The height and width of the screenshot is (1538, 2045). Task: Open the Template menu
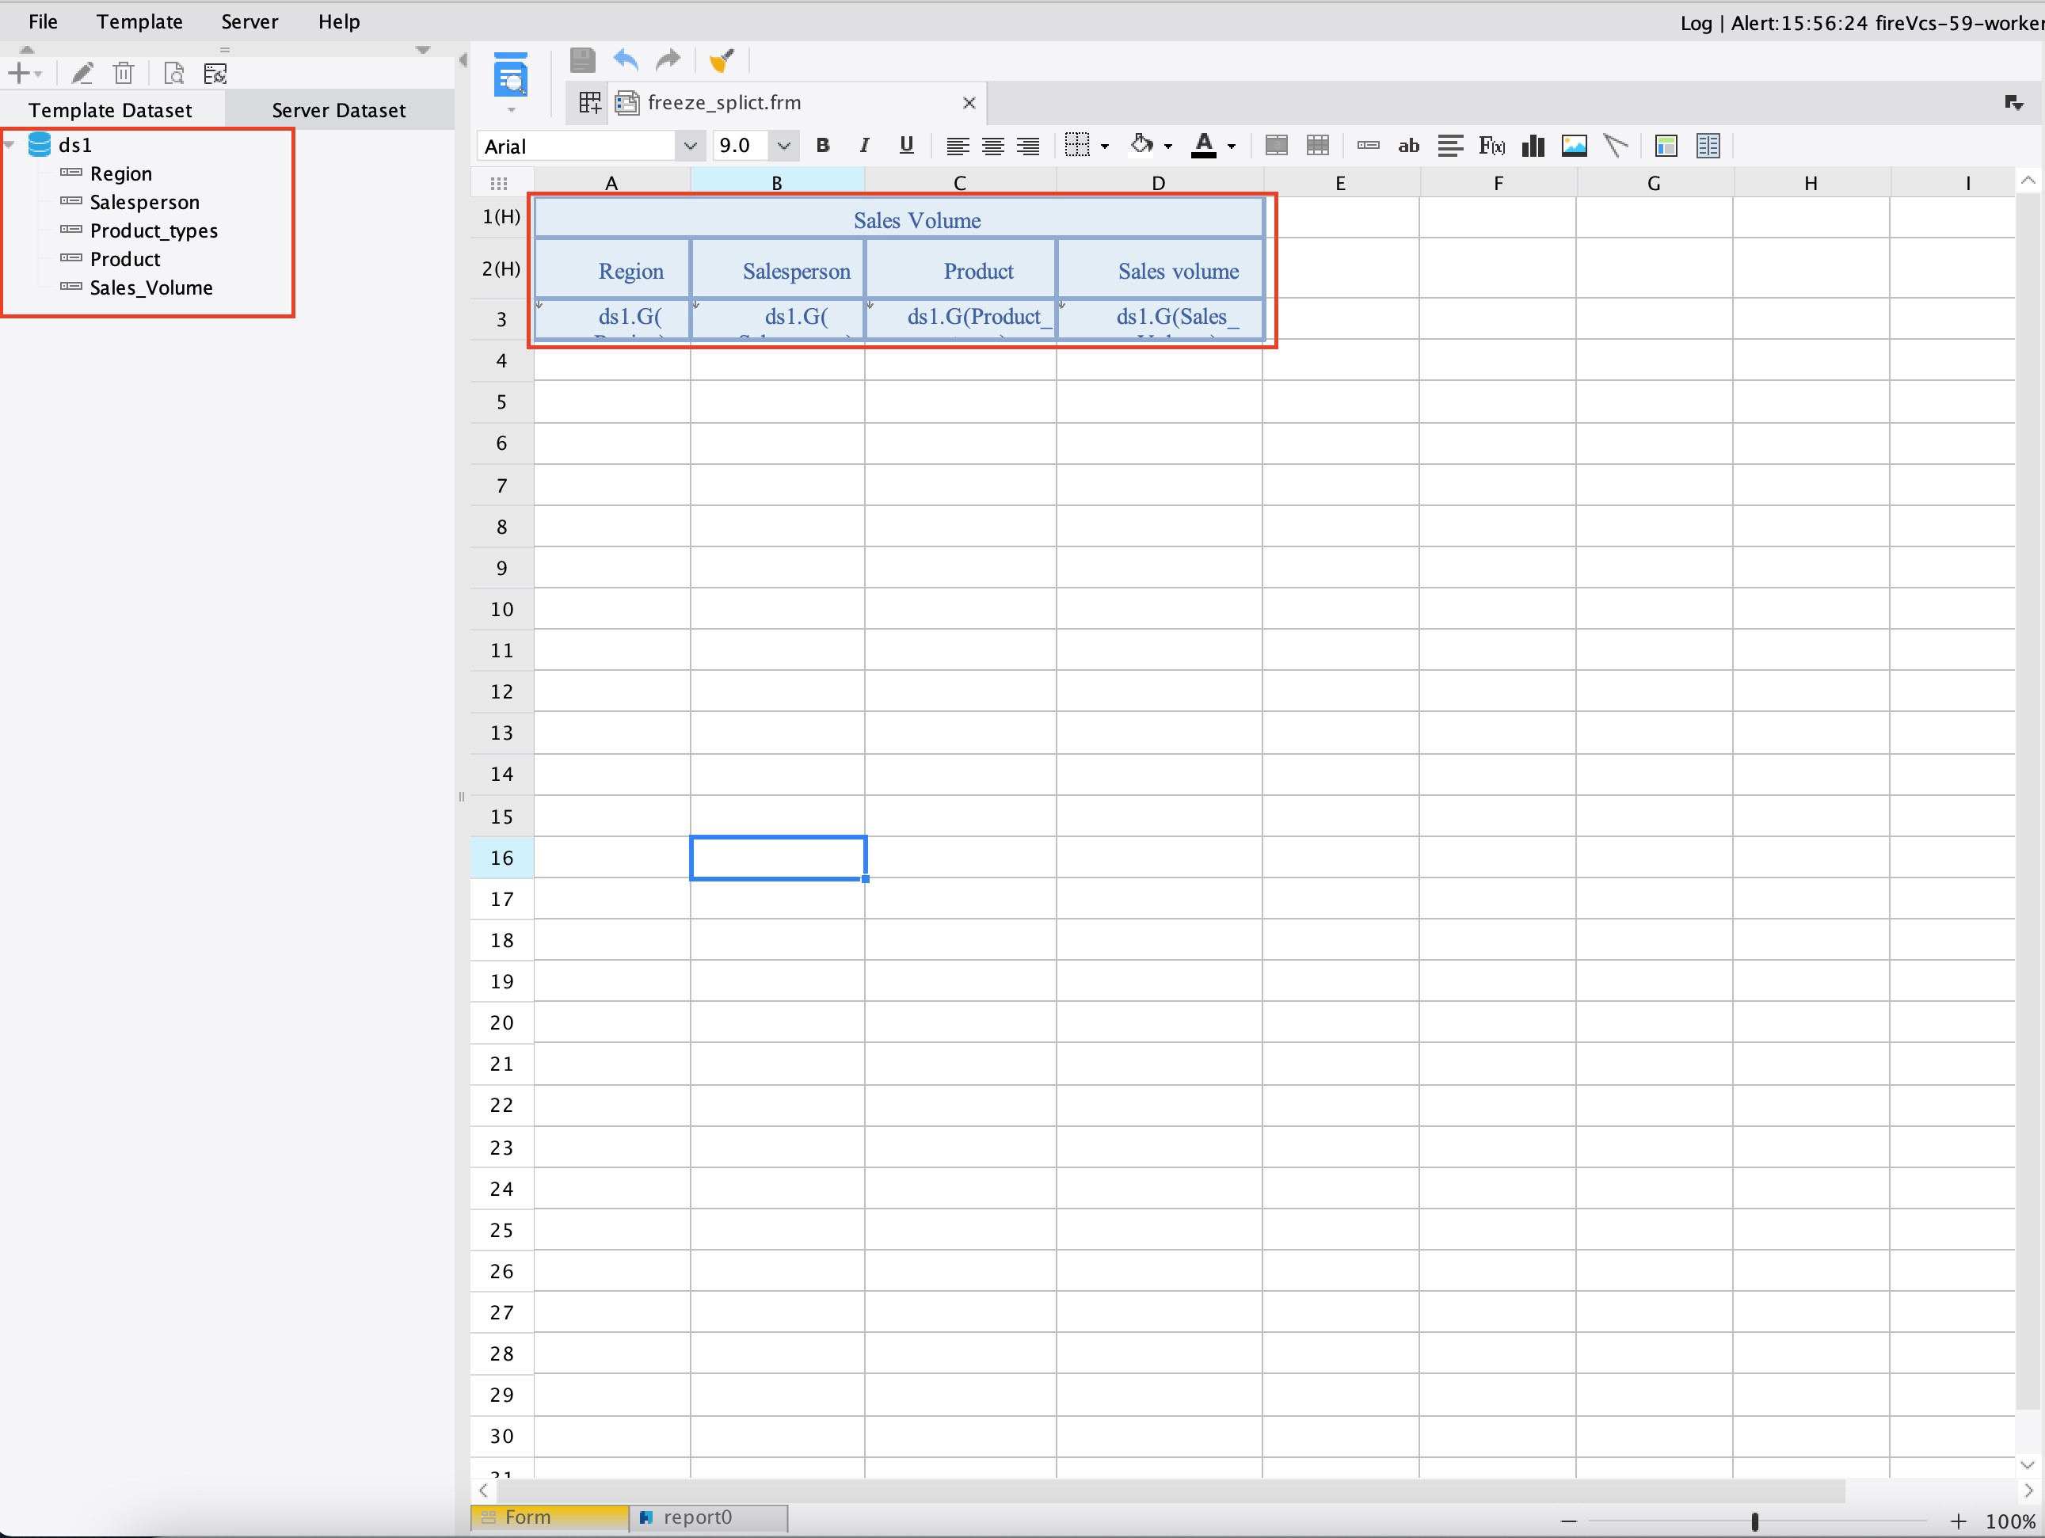(x=139, y=21)
